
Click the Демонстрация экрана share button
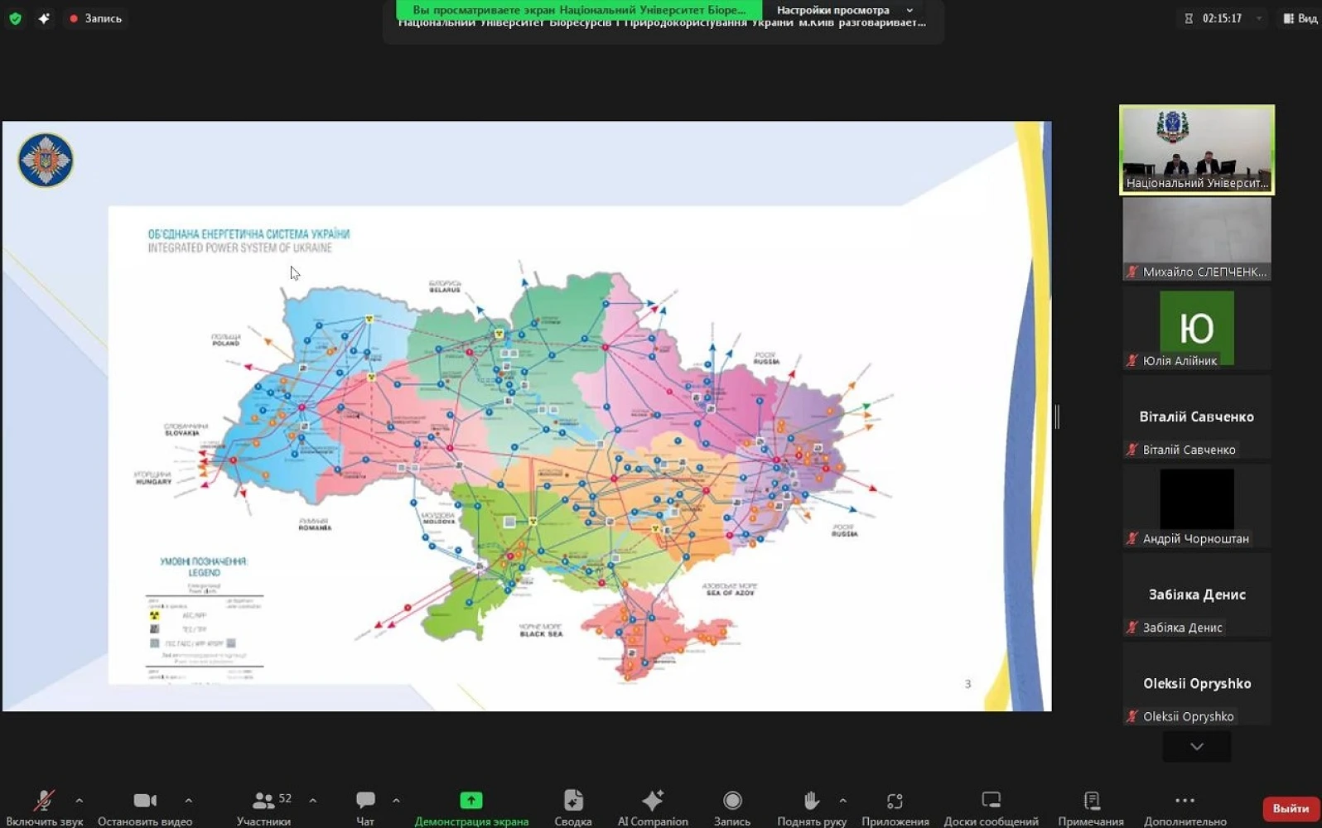coord(470,801)
